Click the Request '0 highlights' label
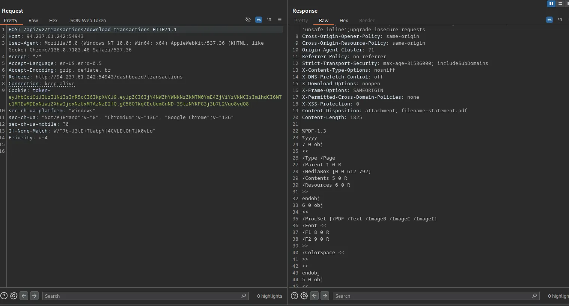 pos(269,296)
